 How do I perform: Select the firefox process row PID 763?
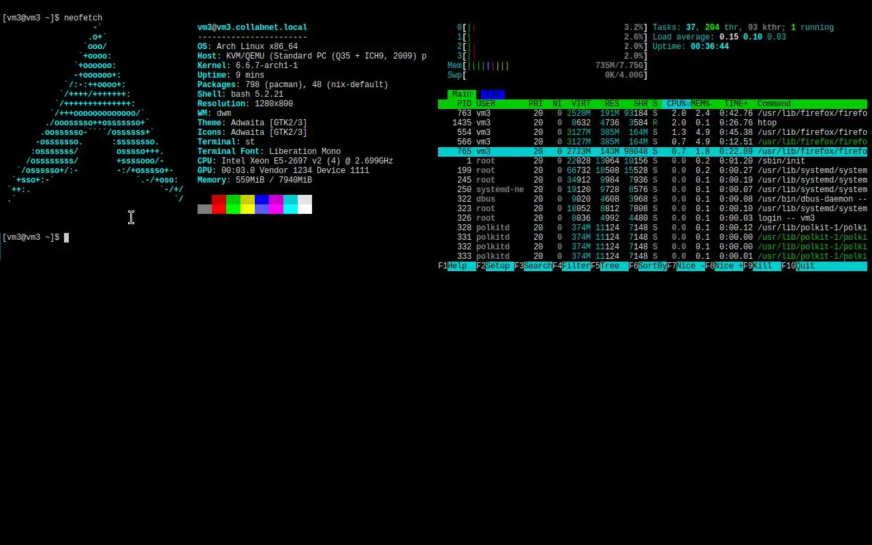click(x=653, y=113)
